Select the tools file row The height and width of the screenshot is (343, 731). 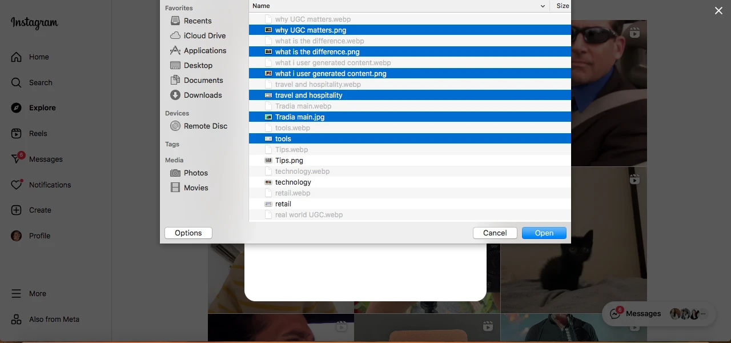[409, 139]
